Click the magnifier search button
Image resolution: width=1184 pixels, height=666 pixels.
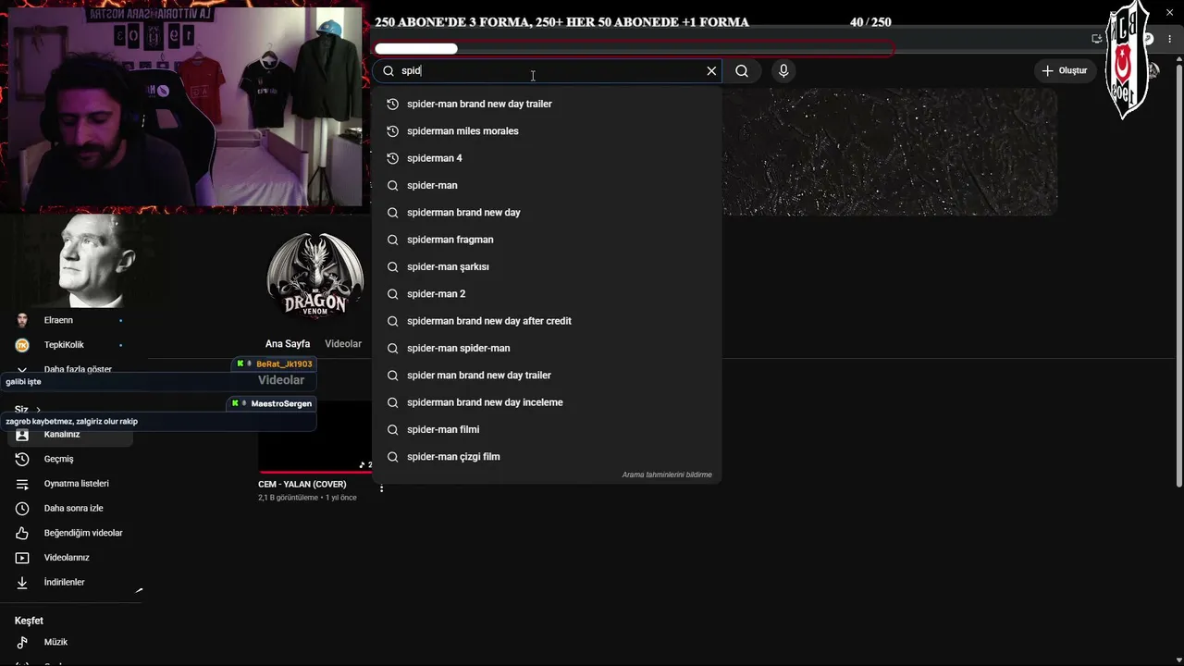[742, 71]
